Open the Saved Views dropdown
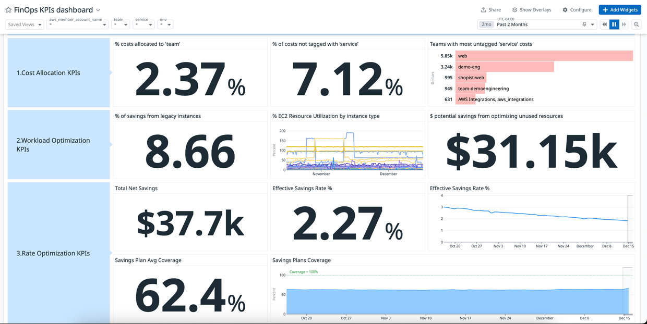This screenshot has width=647, height=324. (25, 24)
